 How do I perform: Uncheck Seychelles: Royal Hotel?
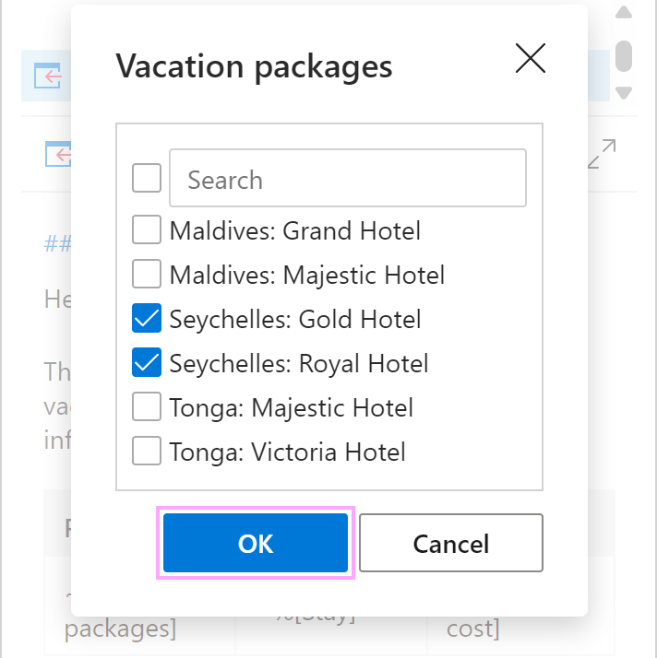coord(147,362)
